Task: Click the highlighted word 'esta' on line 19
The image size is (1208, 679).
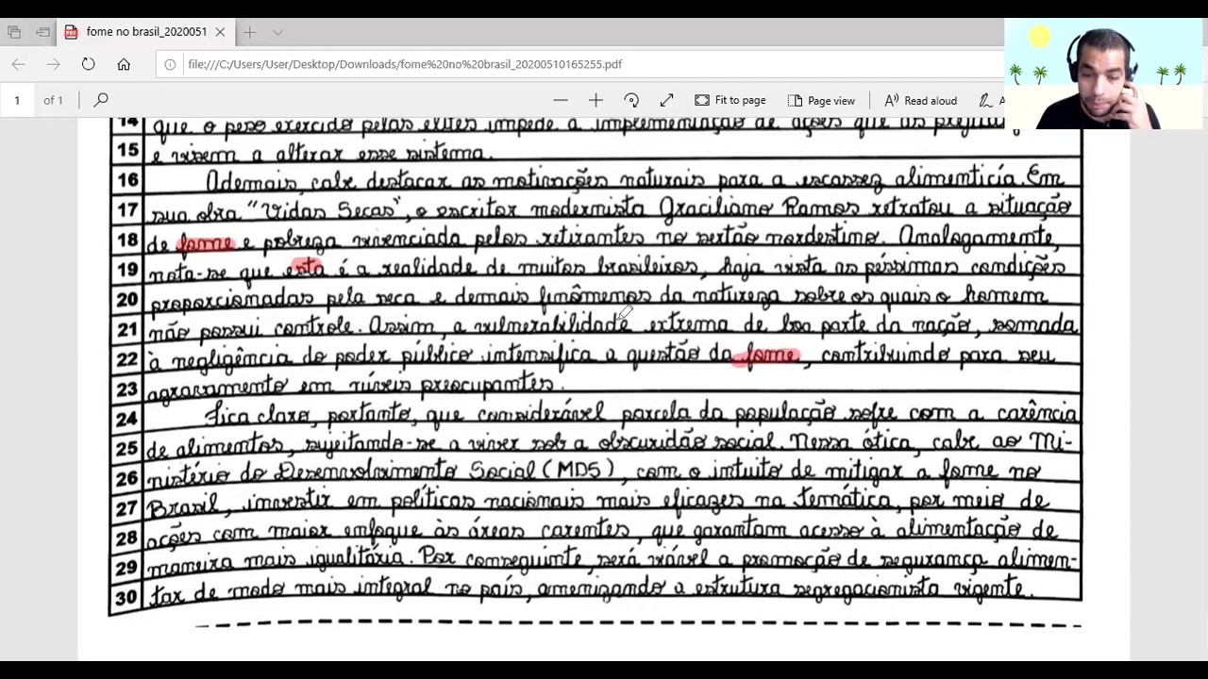Action: pyautogui.click(x=307, y=269)
